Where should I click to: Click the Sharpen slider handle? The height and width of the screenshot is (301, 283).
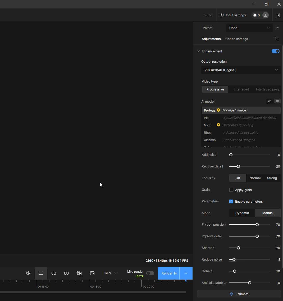[x=238, y=248]
